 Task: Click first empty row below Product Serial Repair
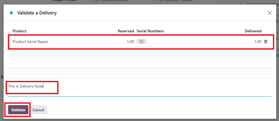click(139, 52)
